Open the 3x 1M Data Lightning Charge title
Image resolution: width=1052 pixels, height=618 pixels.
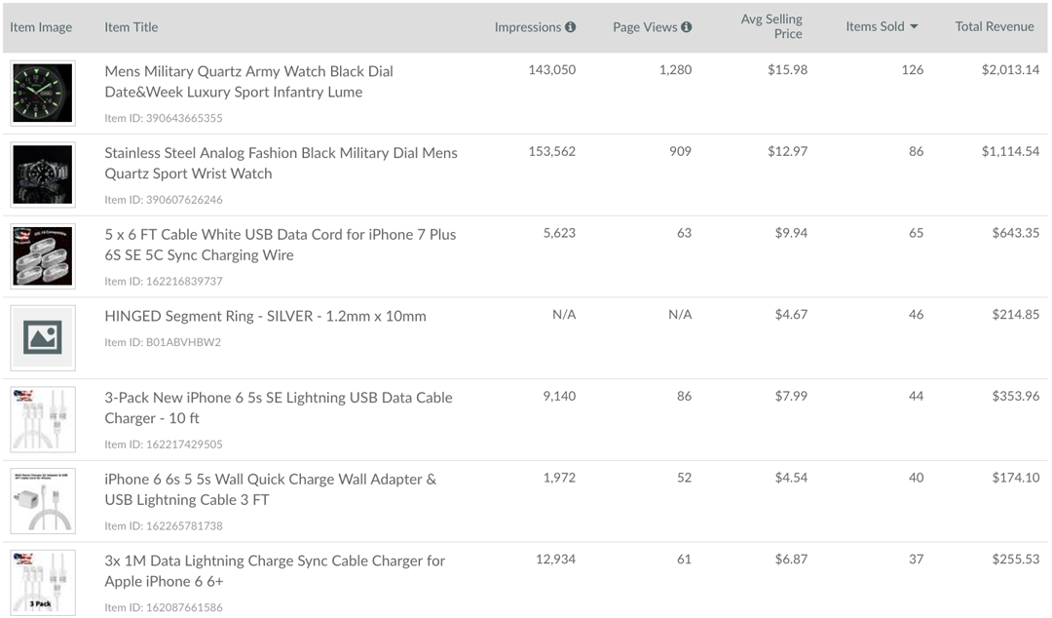pyautogui.click(x=275, y=571)
